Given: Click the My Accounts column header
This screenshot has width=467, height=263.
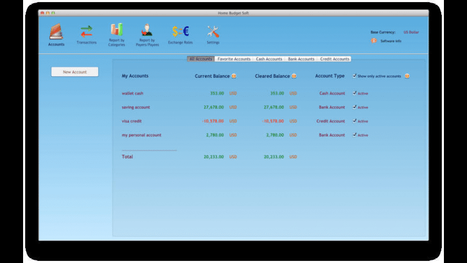Looking at the screenshot, I should coord(135,76).
